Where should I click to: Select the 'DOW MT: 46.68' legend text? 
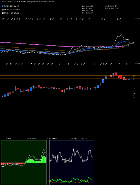(12, 10)
